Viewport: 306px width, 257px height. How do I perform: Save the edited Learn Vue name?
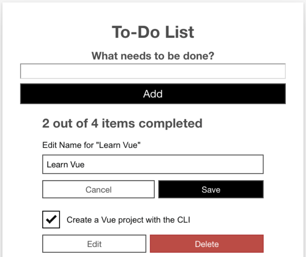coord(211,189)
